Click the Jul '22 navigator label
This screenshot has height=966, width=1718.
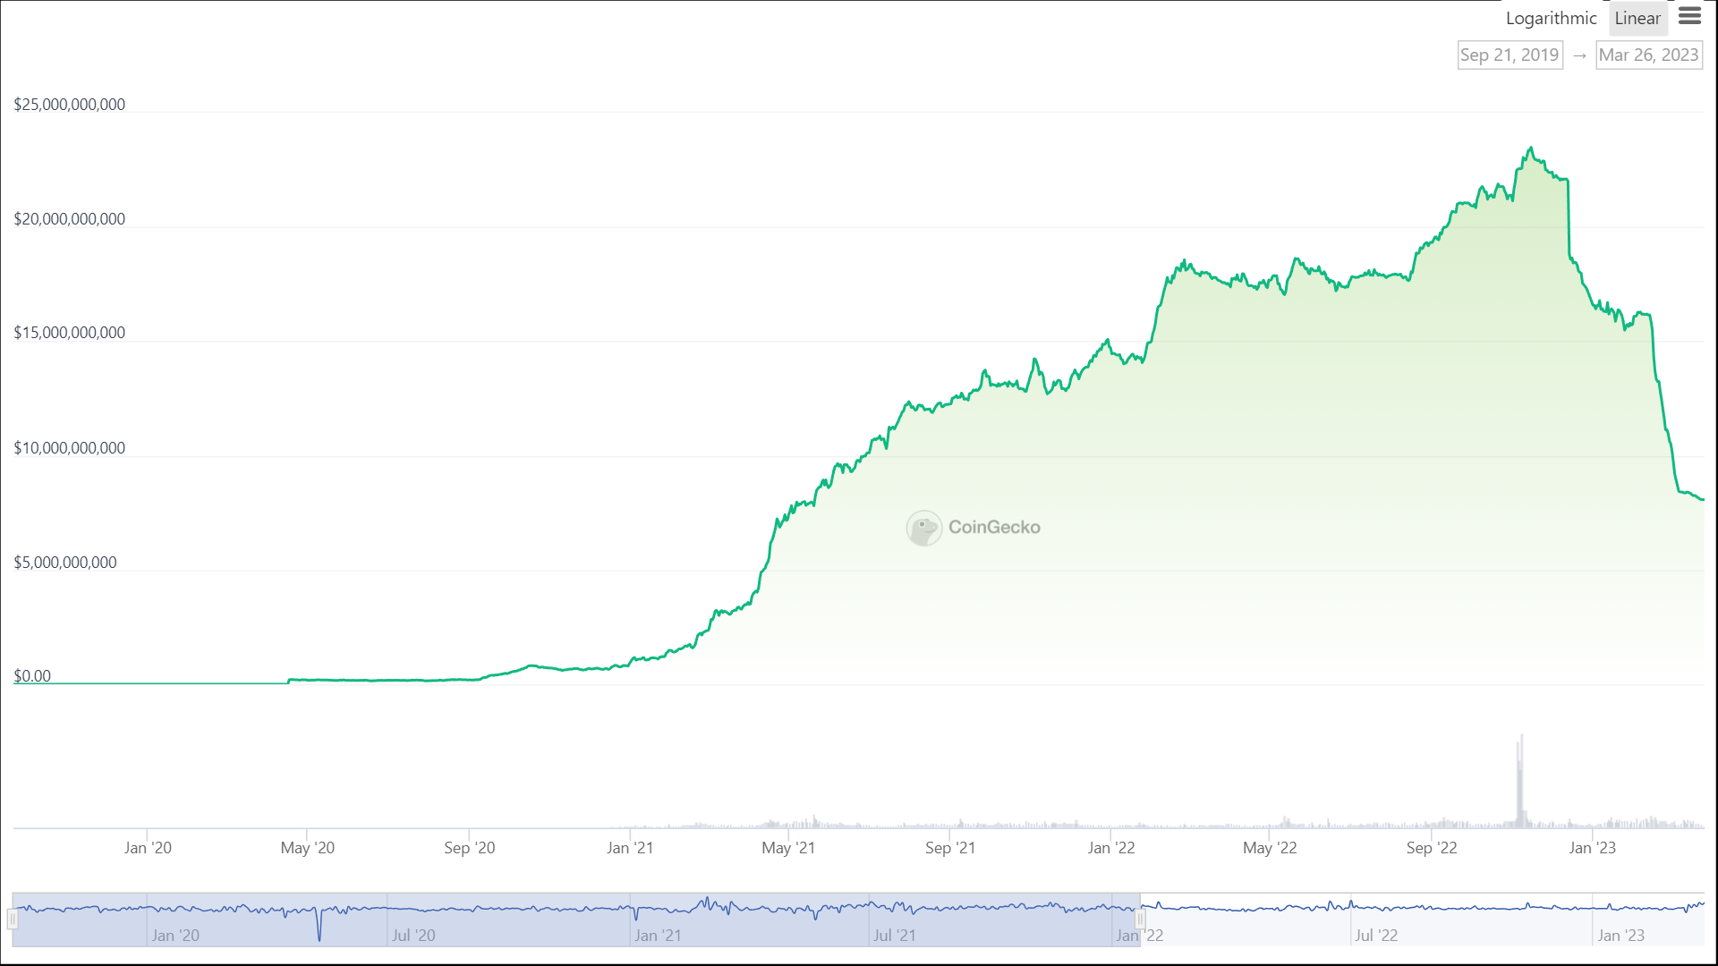pos(1376,936)
